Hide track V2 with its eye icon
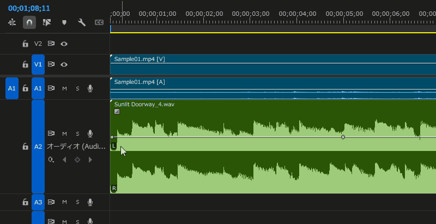The image size is (436, 224). coord(64,44)
